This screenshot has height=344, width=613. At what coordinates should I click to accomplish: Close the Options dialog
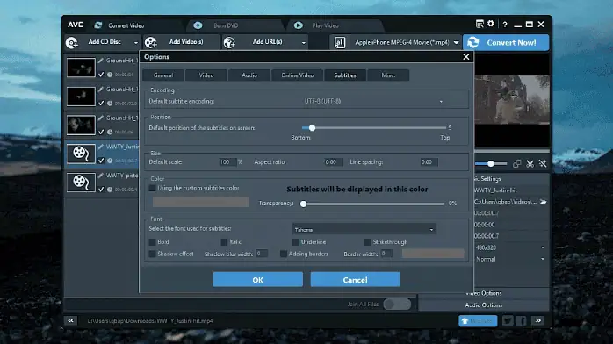[466, 57]
